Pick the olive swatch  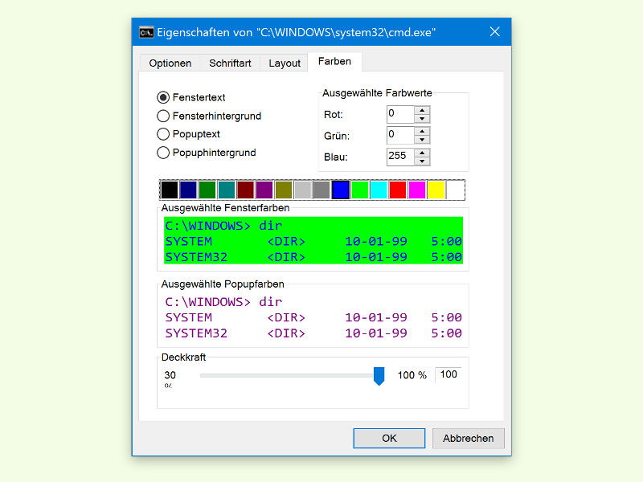point(284,190)
